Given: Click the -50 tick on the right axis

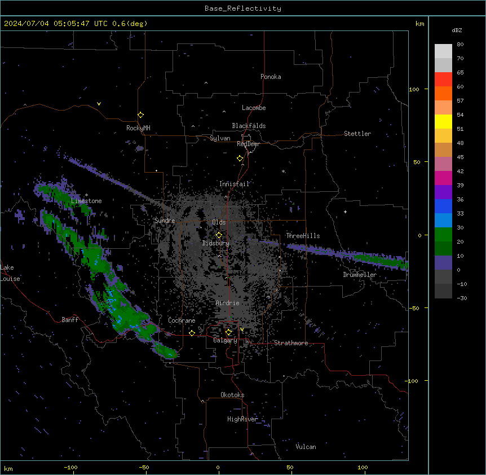Looking at the screenshot, I should pos(414,308).
